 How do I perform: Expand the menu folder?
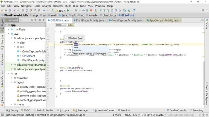[x=12, y=104]
